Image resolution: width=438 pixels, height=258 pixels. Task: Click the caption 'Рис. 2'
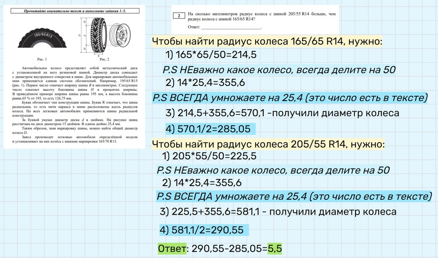pos(104,59)
